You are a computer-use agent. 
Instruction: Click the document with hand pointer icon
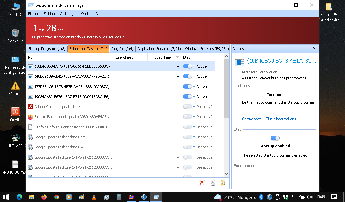(213, 183)
